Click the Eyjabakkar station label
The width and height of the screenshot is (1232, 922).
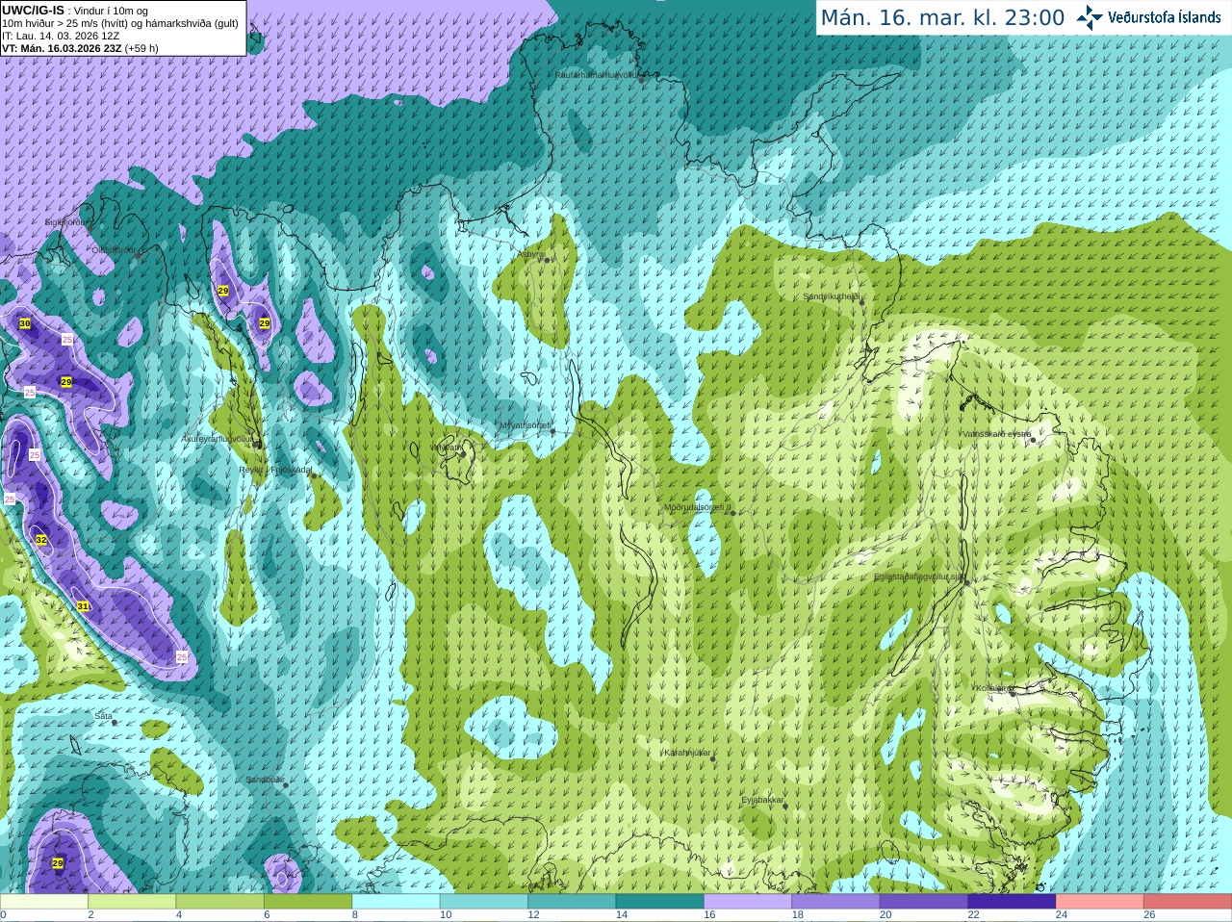762,800
